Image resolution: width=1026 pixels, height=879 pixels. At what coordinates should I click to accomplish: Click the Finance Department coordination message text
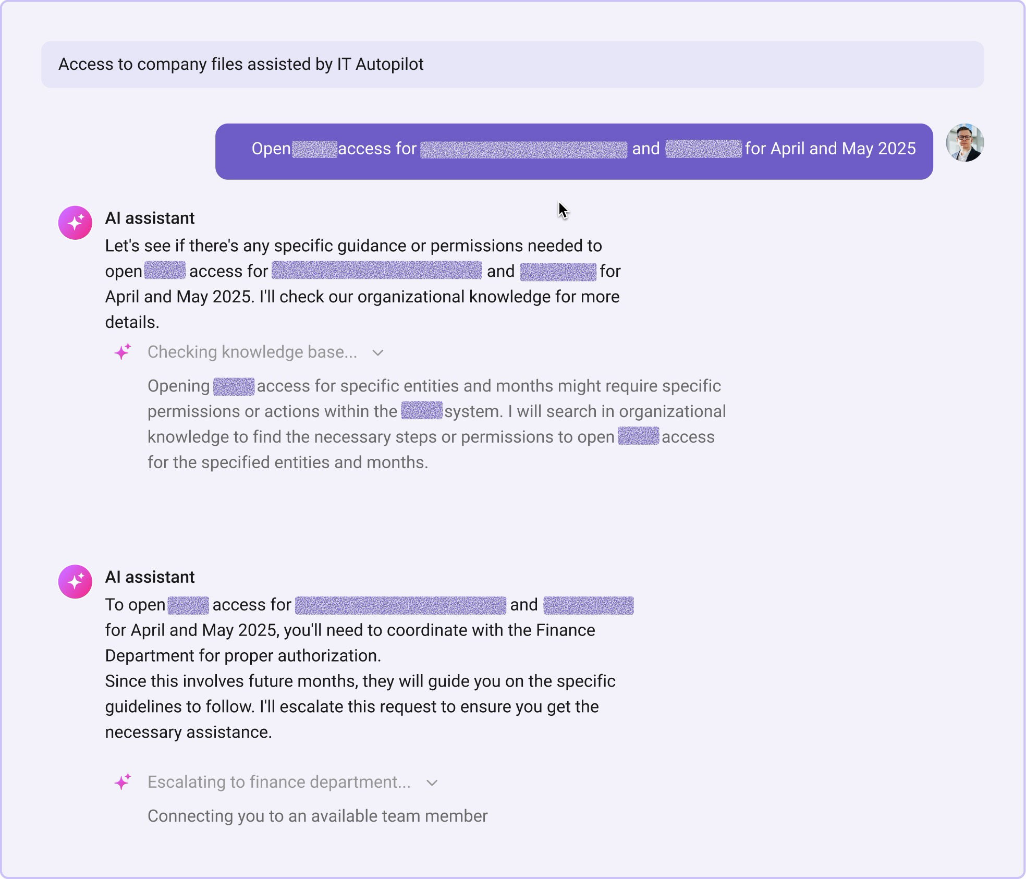pos(369,668)
